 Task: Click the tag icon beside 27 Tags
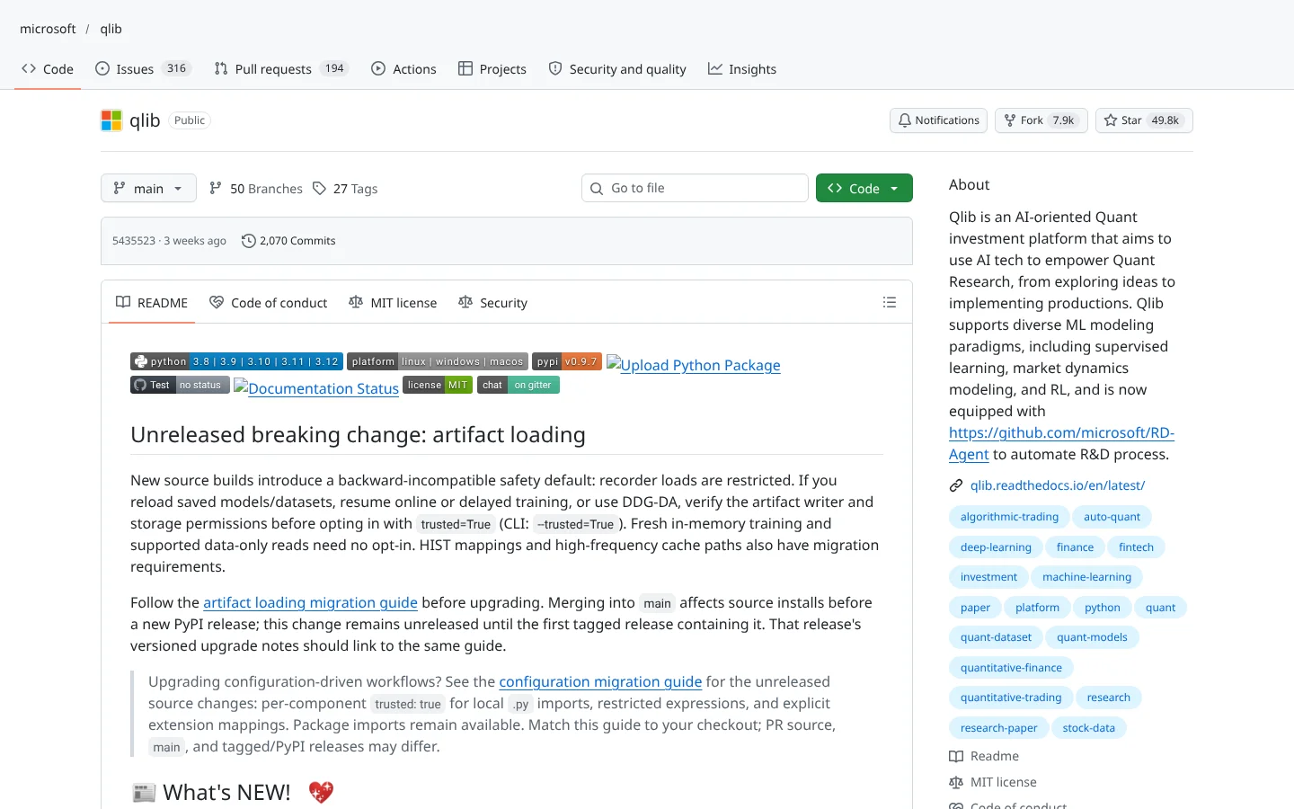coord(319,188)
